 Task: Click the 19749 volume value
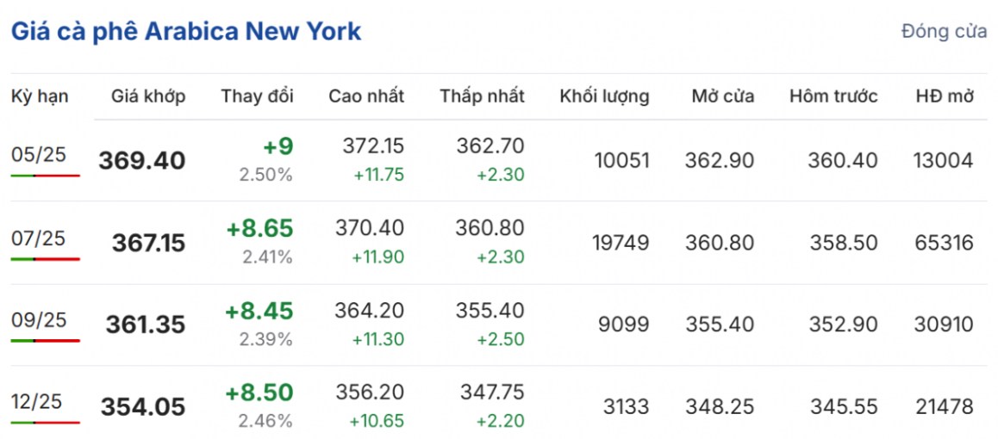click(621, 244)
